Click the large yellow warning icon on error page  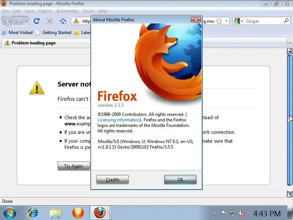(x=37, y=88)
